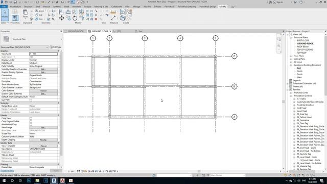
Task: Expand the Floor Plans tree node
Action: point(291,56)
